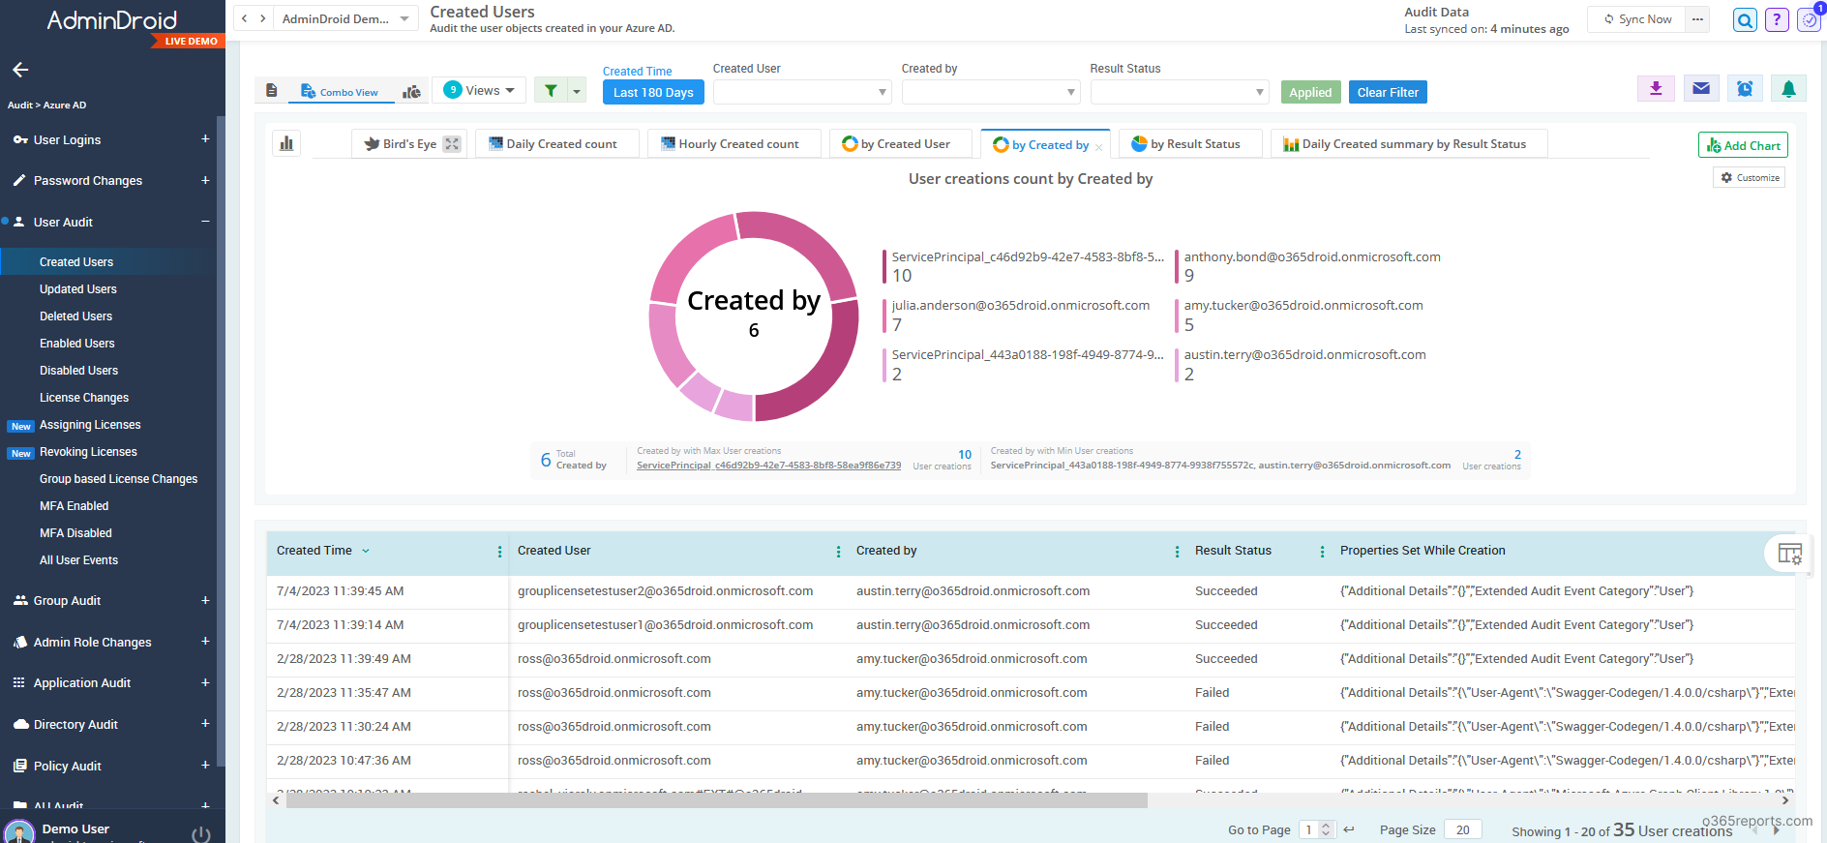The image size is (1827, 843).
Task: Open filter options dropdown arrow
Action: click(x=577, y=91)
